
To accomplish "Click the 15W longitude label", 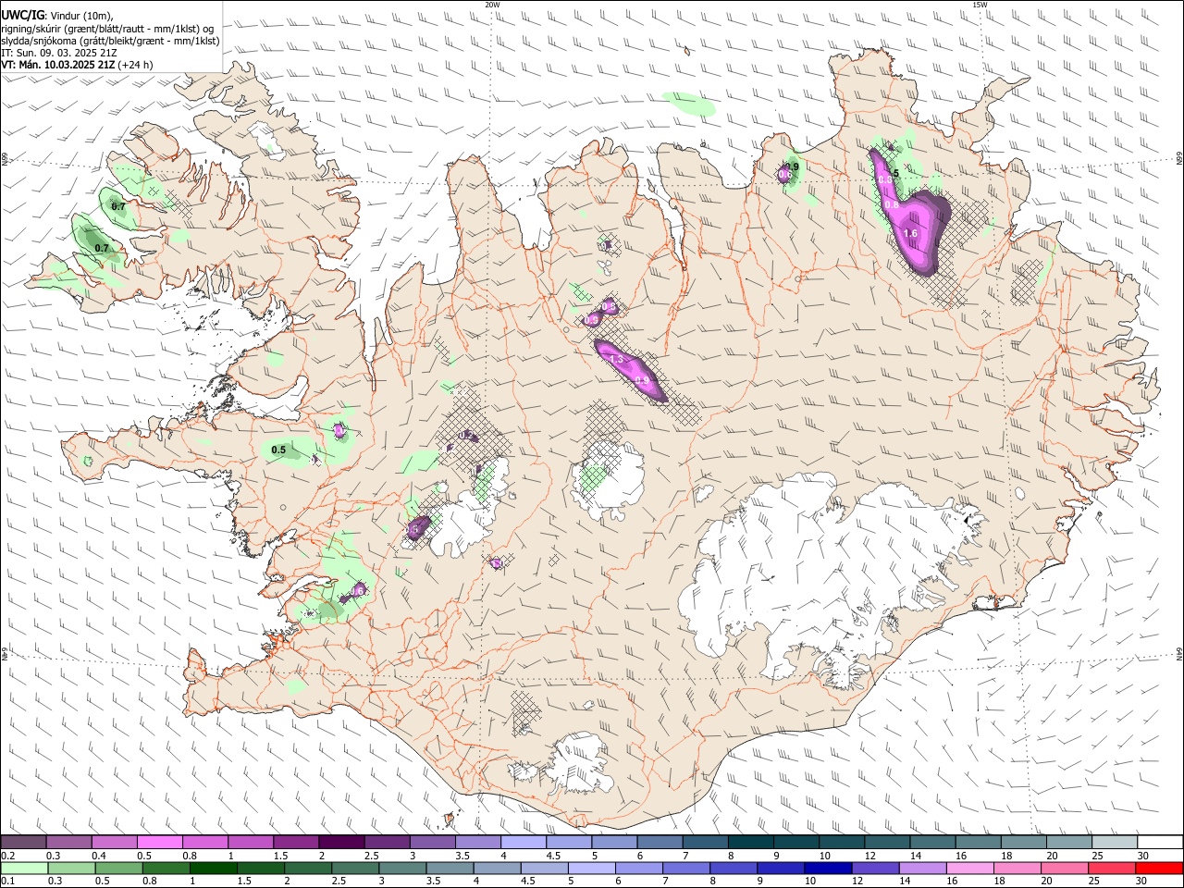I will click(980, 5).
